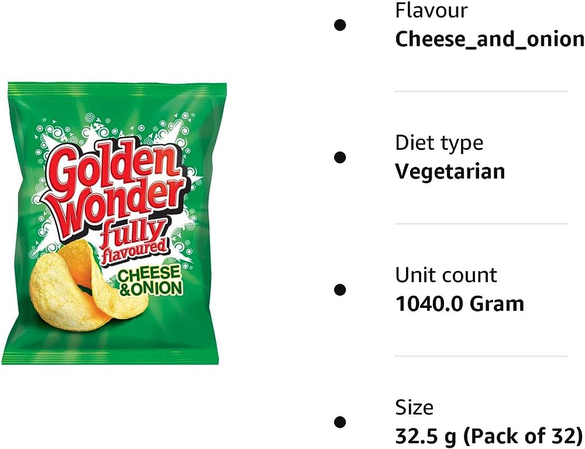Click the 'Unit count' heading
Screen dimensions: 585x449
point(446,275)
